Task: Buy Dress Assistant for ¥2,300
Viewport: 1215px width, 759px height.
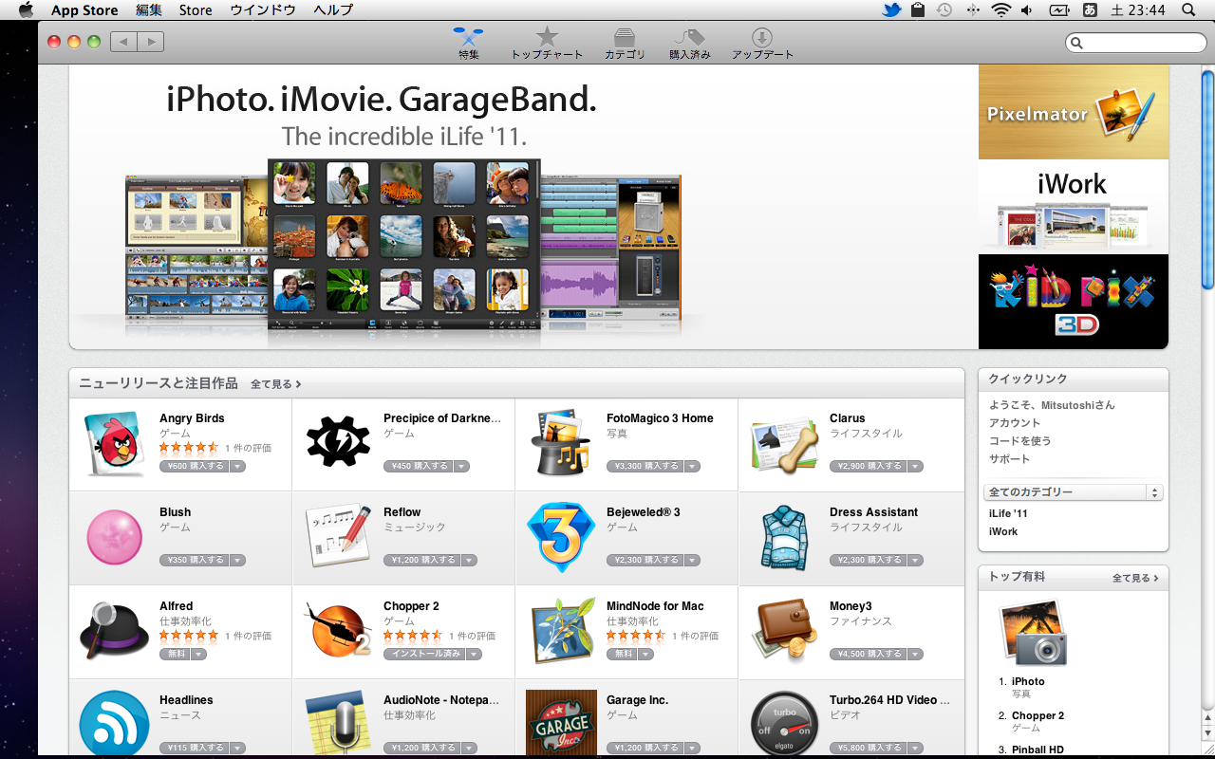Action: point(868,561)
